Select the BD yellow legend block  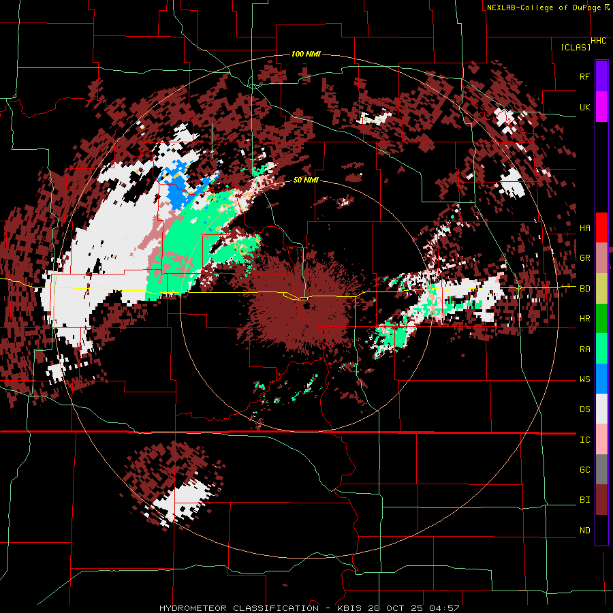(x=601, y=289)
